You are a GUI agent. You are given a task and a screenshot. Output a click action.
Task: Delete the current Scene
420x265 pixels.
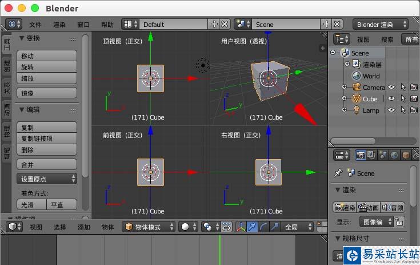(337, 25)
